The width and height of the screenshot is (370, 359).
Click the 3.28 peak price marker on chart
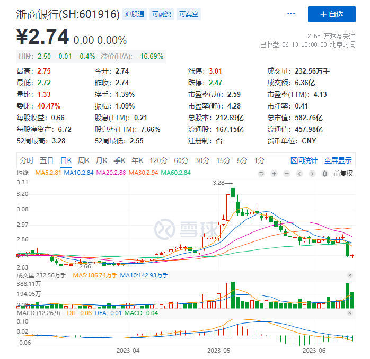218,183
